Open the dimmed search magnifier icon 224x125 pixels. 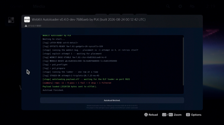[x=168, y=6]
